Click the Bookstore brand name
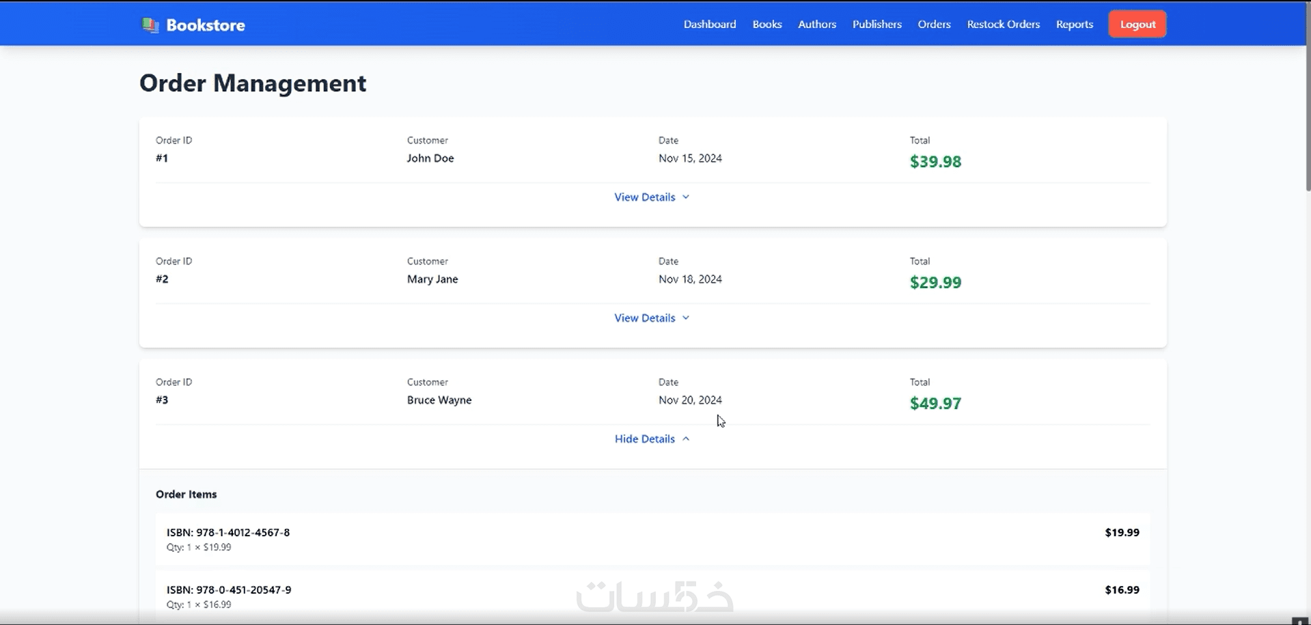Image resolution: width=1311 pixels, height=625 pixels. click(205, 25)
